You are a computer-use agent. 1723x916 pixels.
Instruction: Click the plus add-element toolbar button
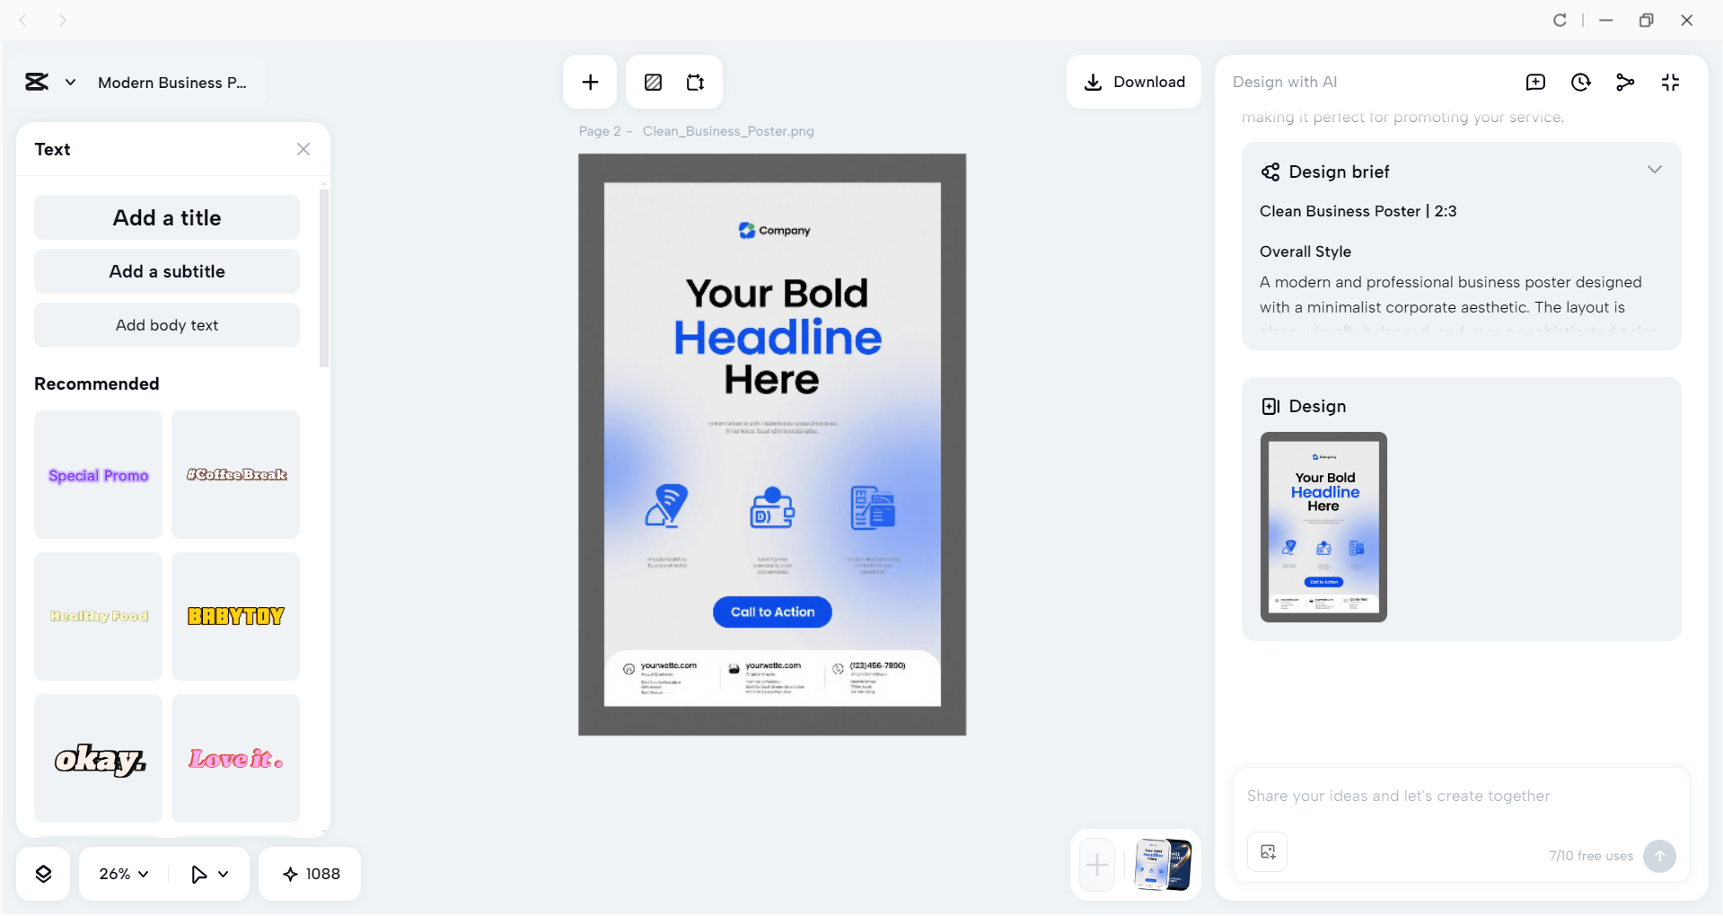(590, 83)
